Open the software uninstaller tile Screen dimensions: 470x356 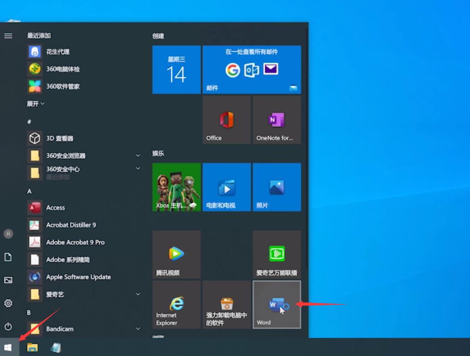point(226,304)
